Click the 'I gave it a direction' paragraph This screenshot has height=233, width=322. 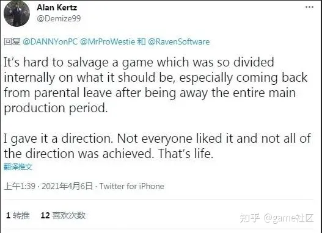157,146
